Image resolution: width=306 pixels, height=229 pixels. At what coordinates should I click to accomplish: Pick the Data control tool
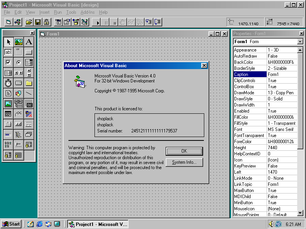coord(18,104)
